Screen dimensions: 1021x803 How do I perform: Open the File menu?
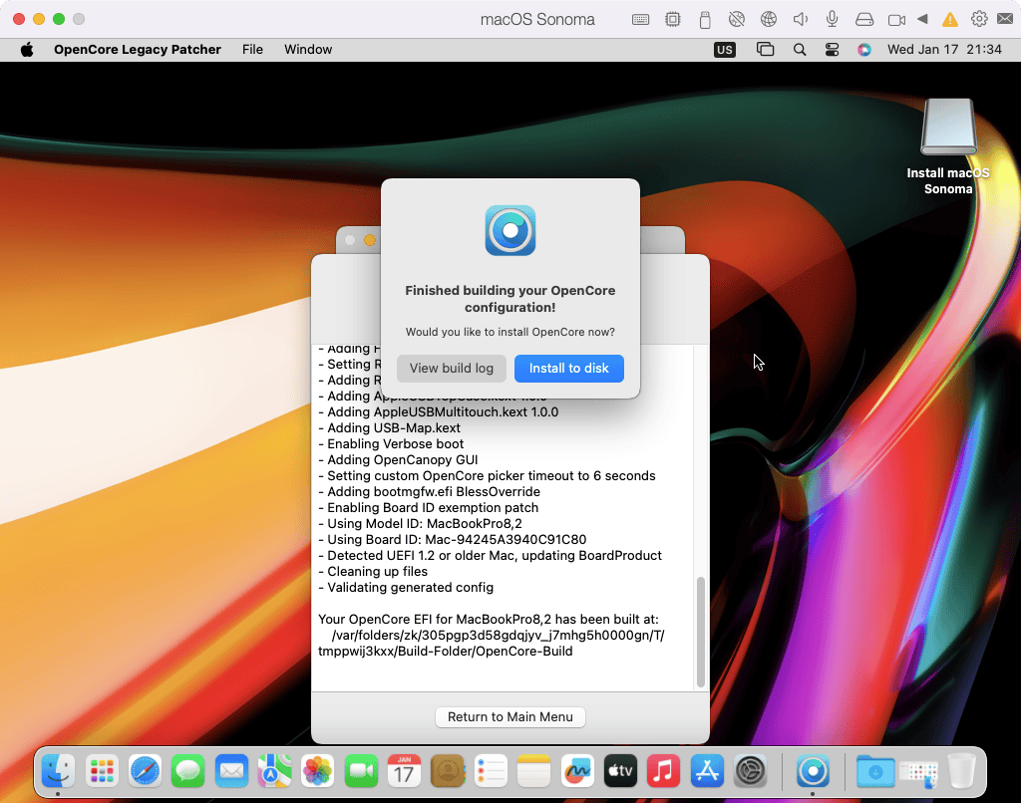(252, 50)
